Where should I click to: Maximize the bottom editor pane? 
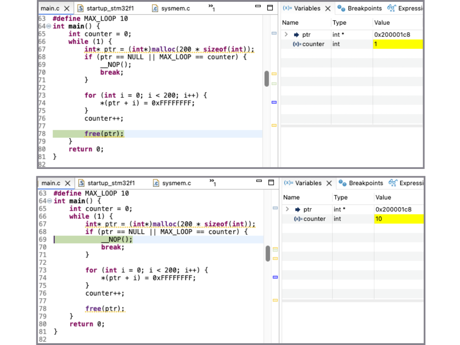[x=271, y=182]
